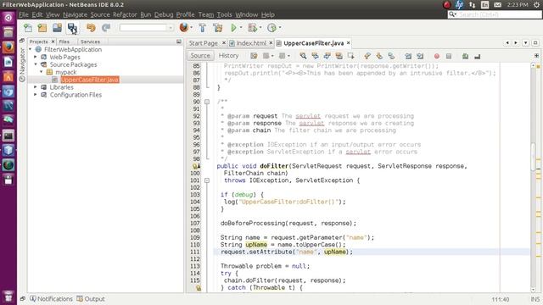543x305 pixels.
Task: Open the Output window
Action: point(91,299)
